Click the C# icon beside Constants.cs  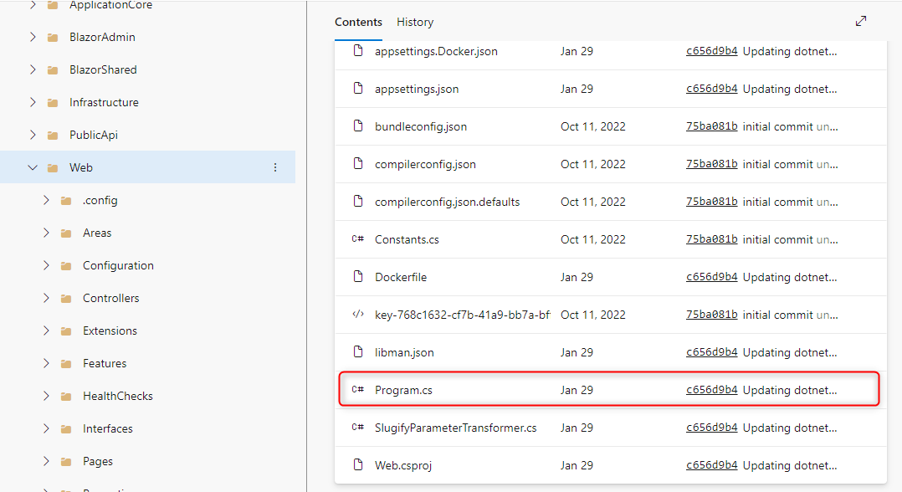point(358,239)
